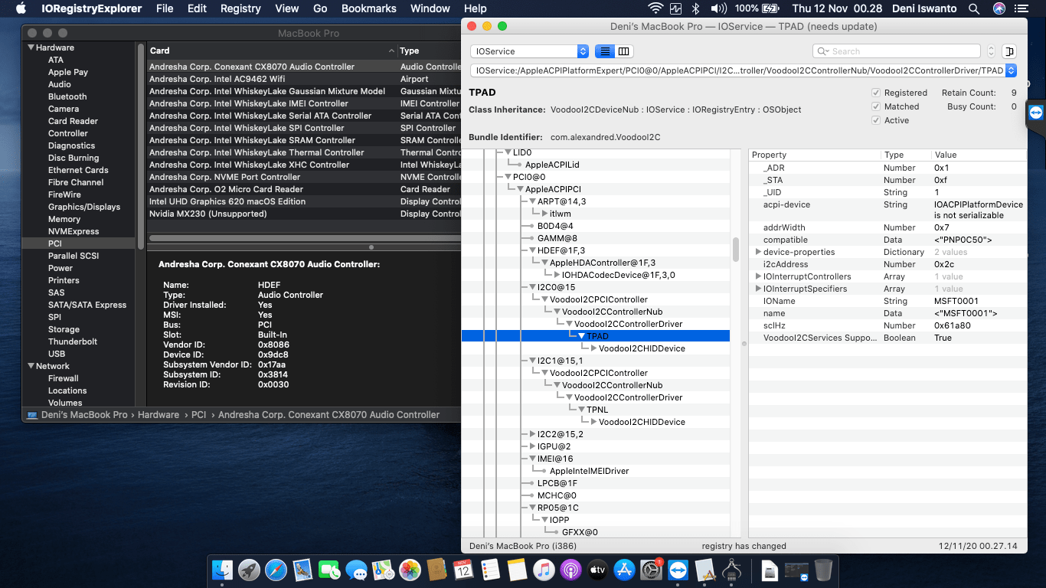
Task: Collapse the TPAD tree node
Action: (581, 336)
